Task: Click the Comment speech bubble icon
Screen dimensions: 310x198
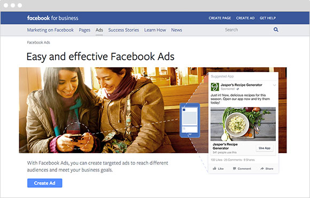Action: (235, 169)
